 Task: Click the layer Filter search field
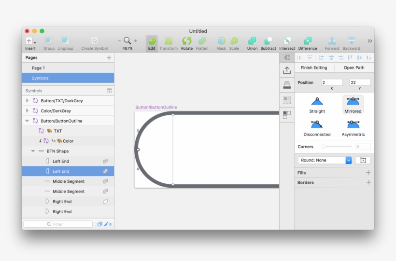[58, 224]
